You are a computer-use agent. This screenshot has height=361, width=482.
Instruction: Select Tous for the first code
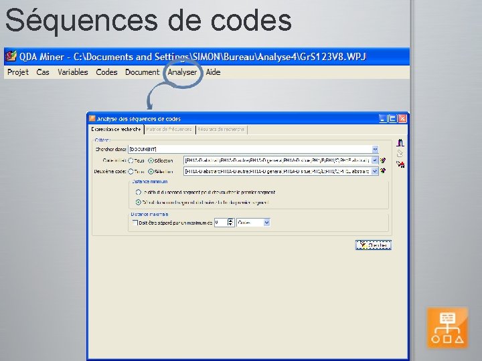click(136, 160)
